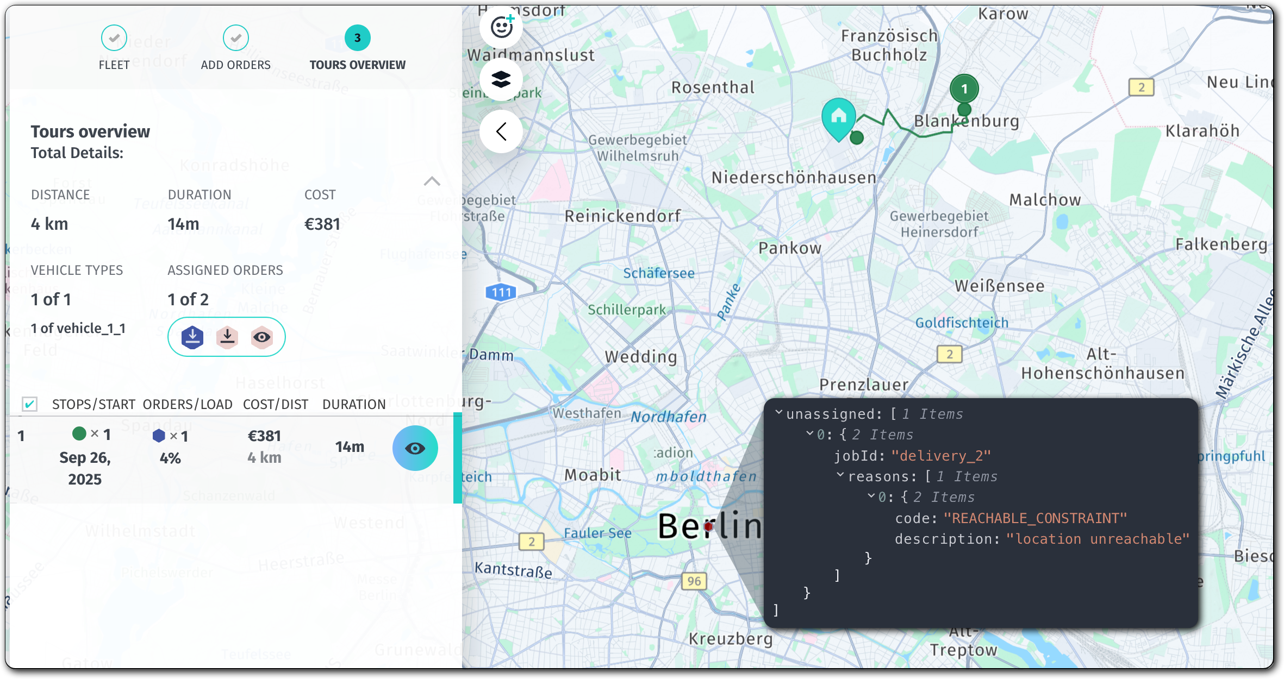The height and width of the screenshot is (679, 1284).
Task: Click the DURATION column header in tours table
Action: click(x=354, y=404)
